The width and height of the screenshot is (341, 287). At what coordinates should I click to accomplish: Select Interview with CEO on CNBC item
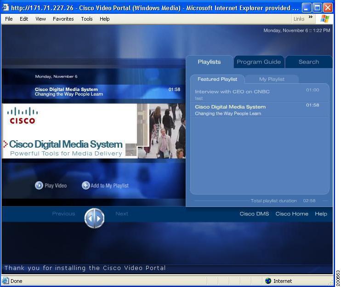coord(260,94)
